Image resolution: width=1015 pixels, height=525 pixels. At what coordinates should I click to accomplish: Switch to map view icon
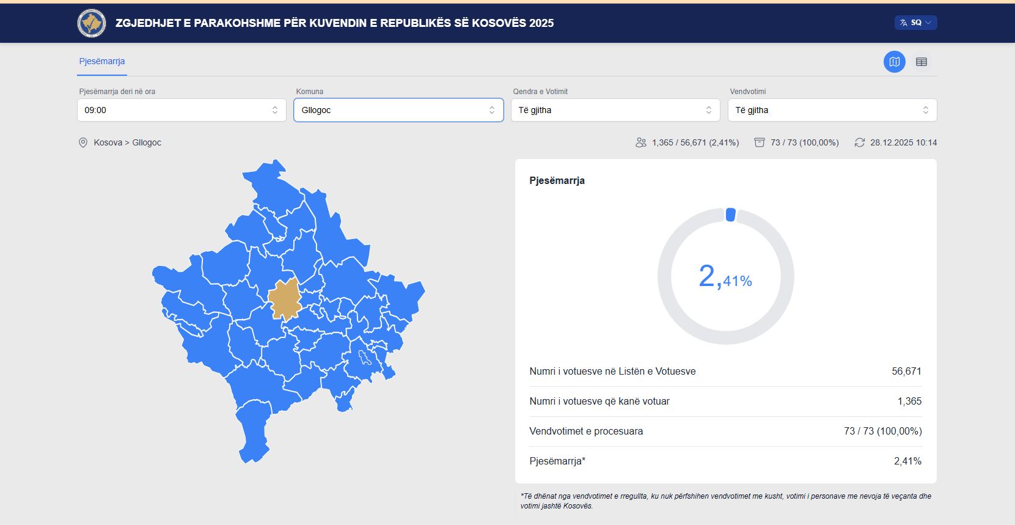click(894, 62)
